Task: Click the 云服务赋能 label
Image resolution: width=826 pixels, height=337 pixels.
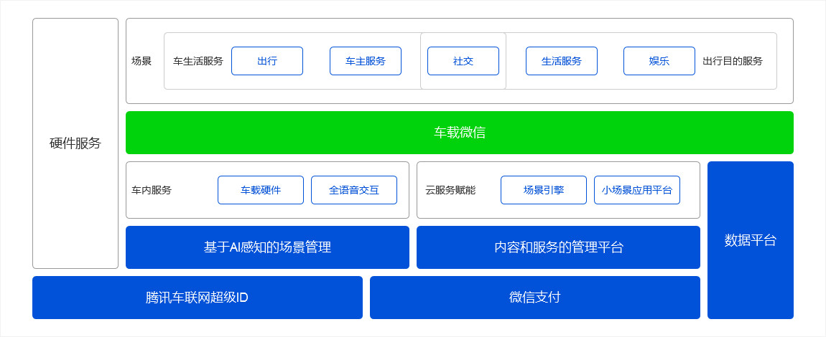Action: point(450,190)
